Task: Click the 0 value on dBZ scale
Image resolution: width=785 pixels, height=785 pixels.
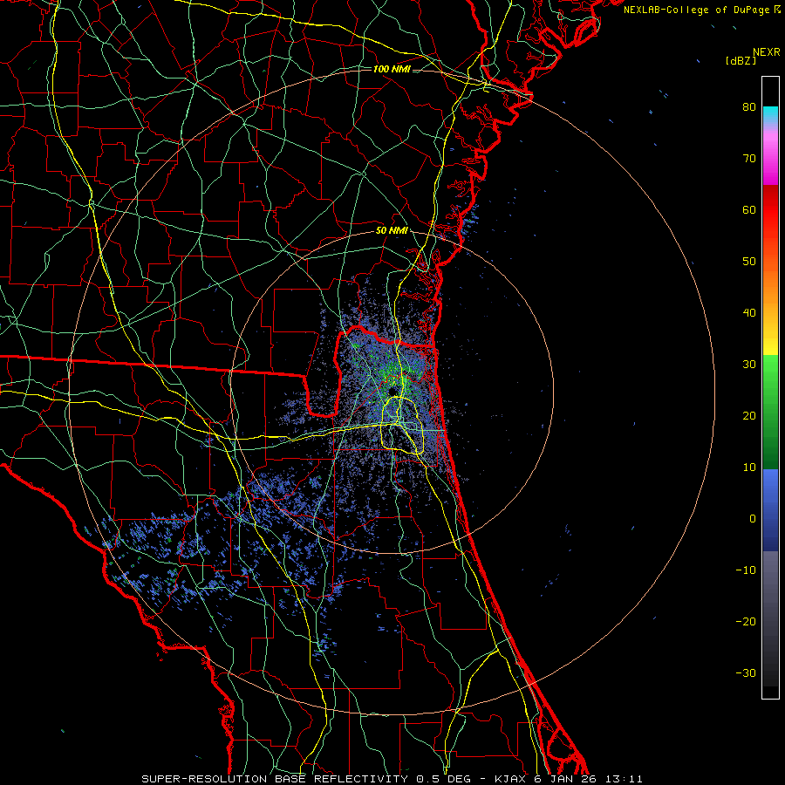Action: click(753, 519)
